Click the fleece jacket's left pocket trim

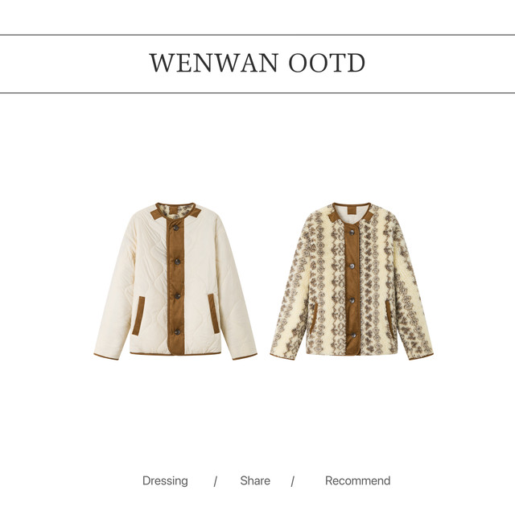tap(314, 318)
